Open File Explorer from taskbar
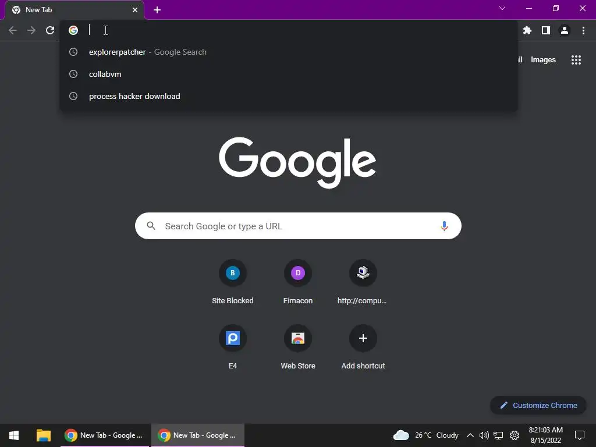 (44, 435)
